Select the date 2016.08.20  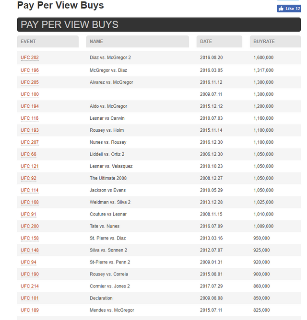click(x=212, y=57)
